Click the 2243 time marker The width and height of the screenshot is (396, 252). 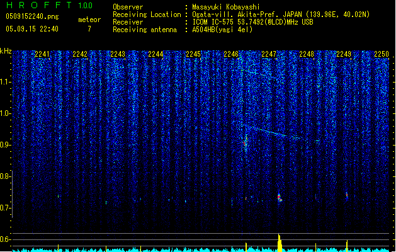click(x=118, y=54)
